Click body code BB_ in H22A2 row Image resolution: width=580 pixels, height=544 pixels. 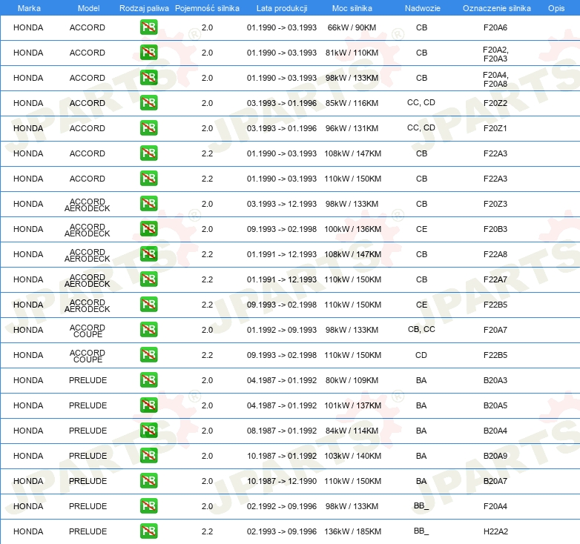421,531
